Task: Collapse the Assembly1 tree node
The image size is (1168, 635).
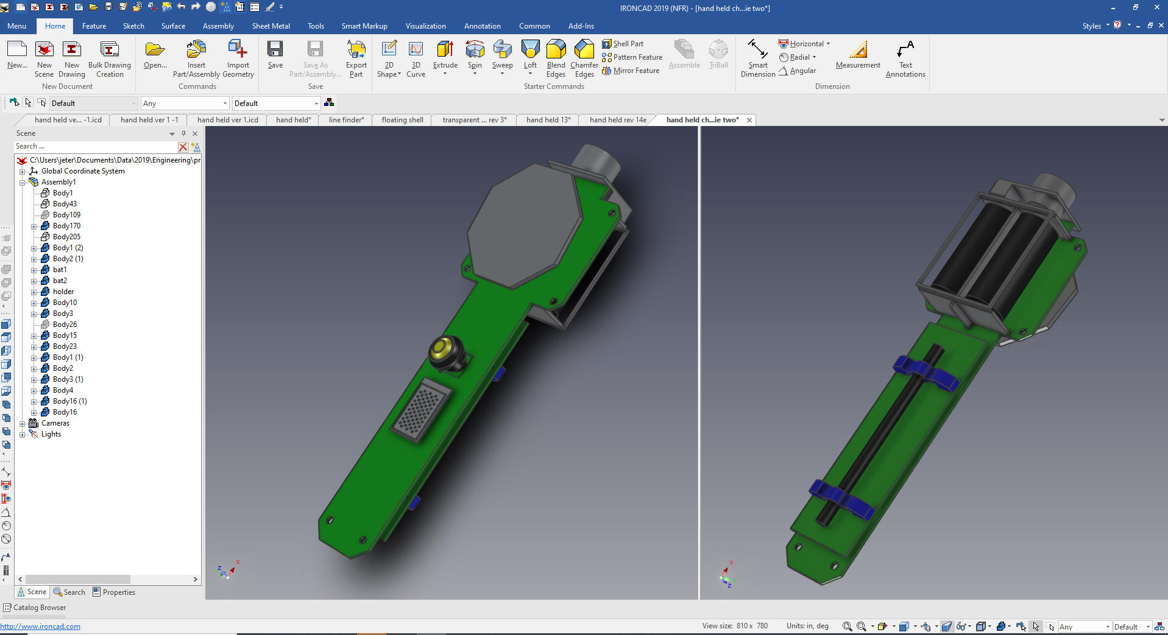Action: pos(23,182)
